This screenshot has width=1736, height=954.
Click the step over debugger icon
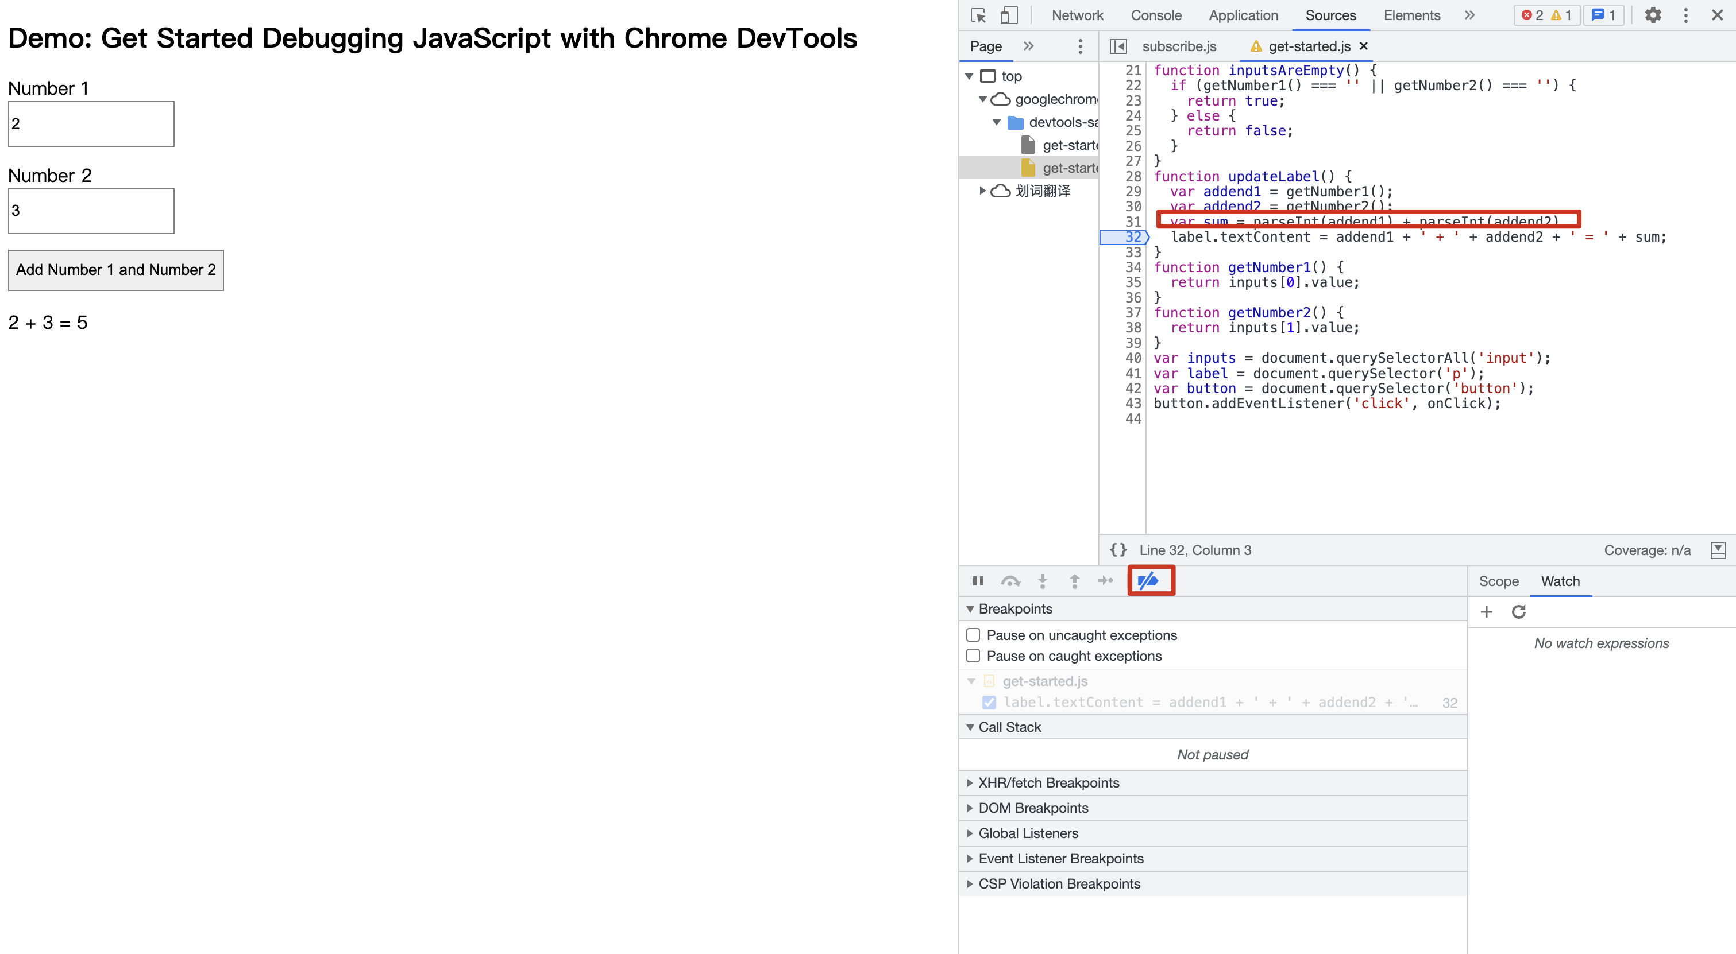pyautogui.click(x=1010, y=581)
